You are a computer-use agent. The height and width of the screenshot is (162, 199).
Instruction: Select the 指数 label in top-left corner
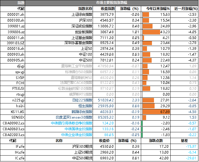(x=21, y=3)
